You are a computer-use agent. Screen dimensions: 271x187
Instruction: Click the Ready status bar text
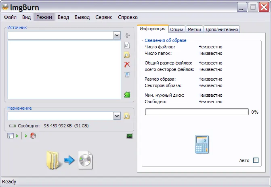[9, 182]
